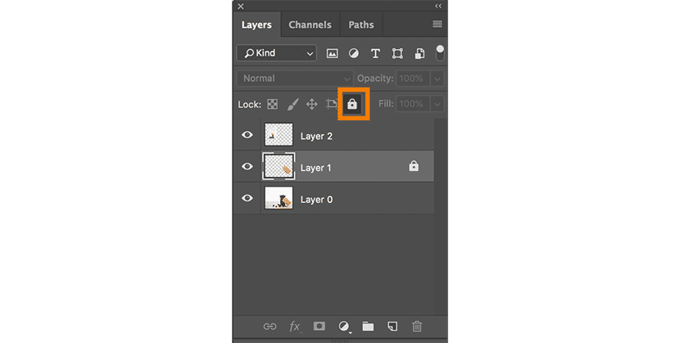
Task: Switch to the Channels tab
Action: 310,25
